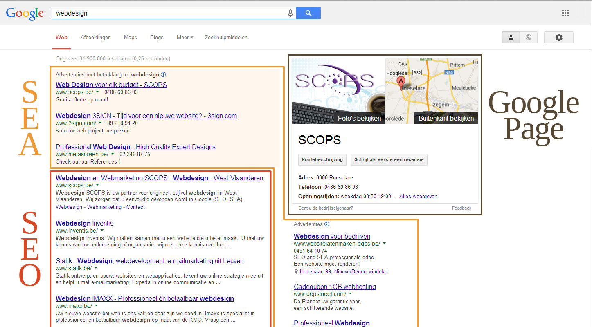Click into the search field containing 'webdesign'
Screen dimensions: 592x327
coord(168,13)
